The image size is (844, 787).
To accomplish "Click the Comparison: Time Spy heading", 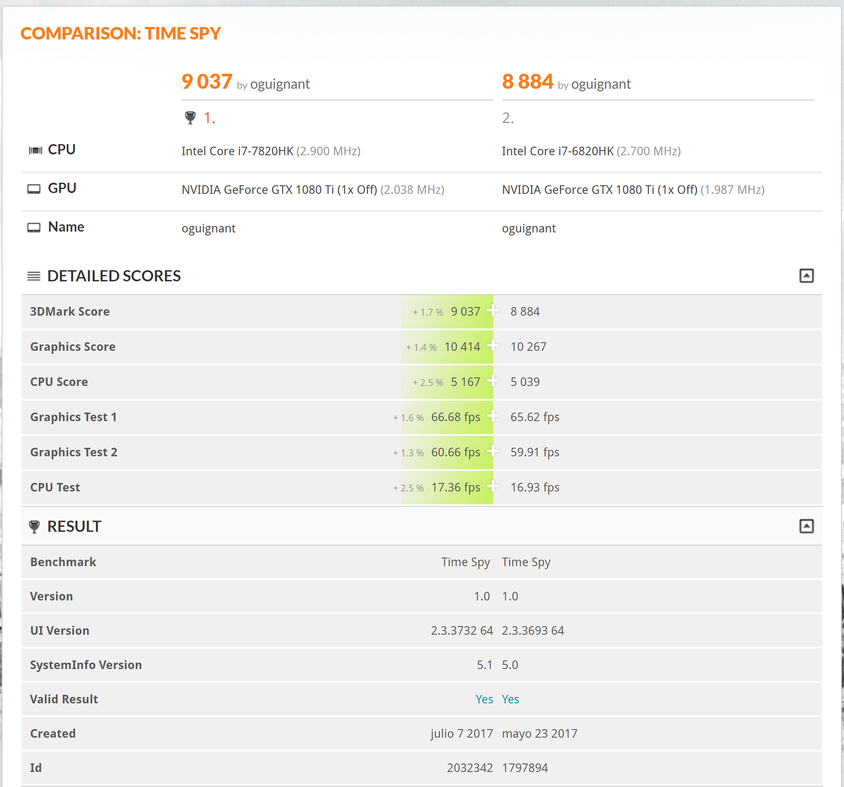I will pos(121,33).
